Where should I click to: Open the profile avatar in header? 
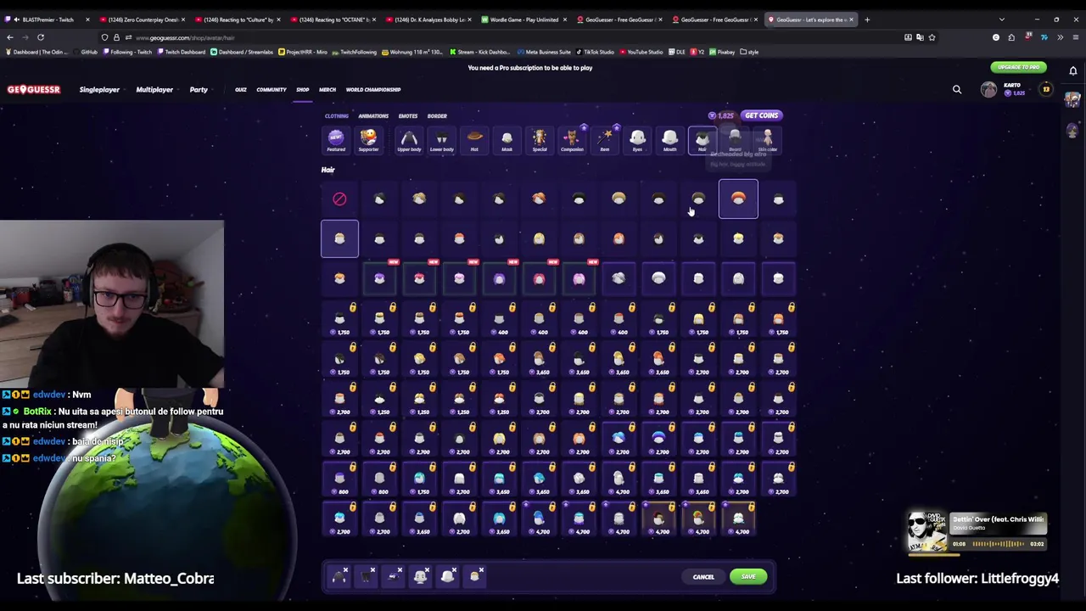click(988, 89)
